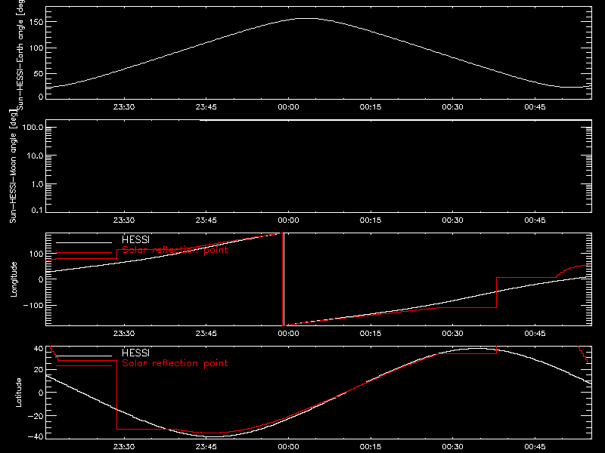Click the -20 tick label on Latitude plot
This screenshot has height=453, width=605.
click(36, 416)
